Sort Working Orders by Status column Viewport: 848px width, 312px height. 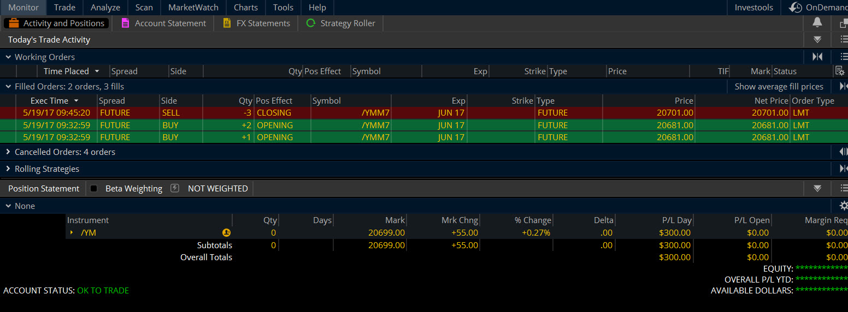coord(785,71)
